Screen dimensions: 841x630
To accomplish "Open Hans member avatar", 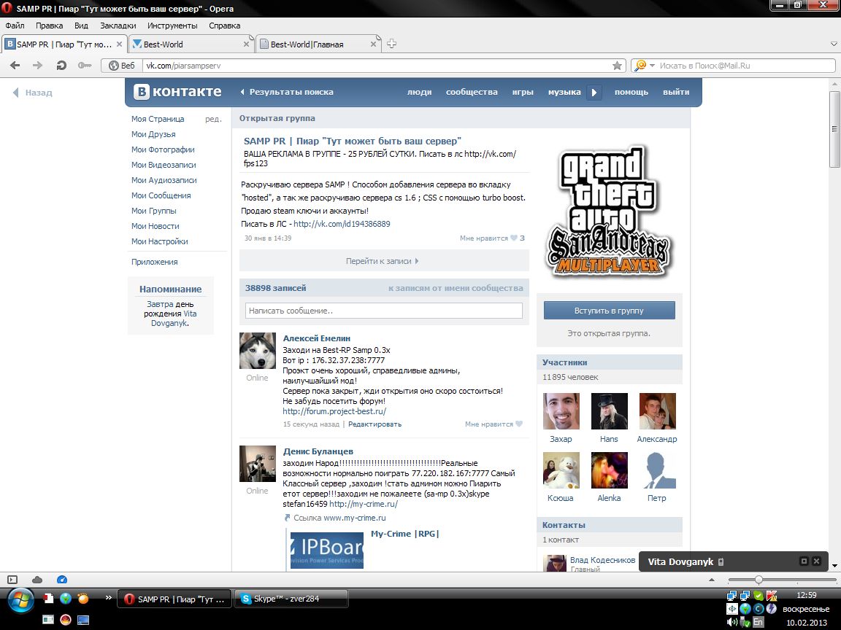I will 610,411.
